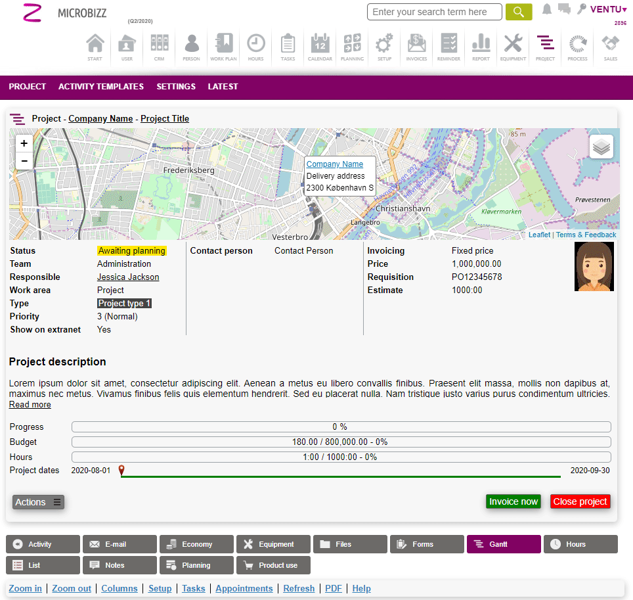The height and width of the screenshot is (600, 633).
Task: Open the Report chart icon
Action: (x=481, y=47)
